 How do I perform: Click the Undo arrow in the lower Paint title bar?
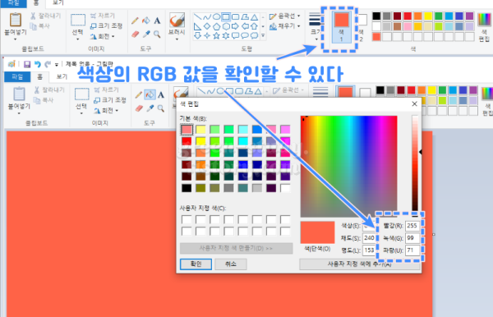point(38,64)
